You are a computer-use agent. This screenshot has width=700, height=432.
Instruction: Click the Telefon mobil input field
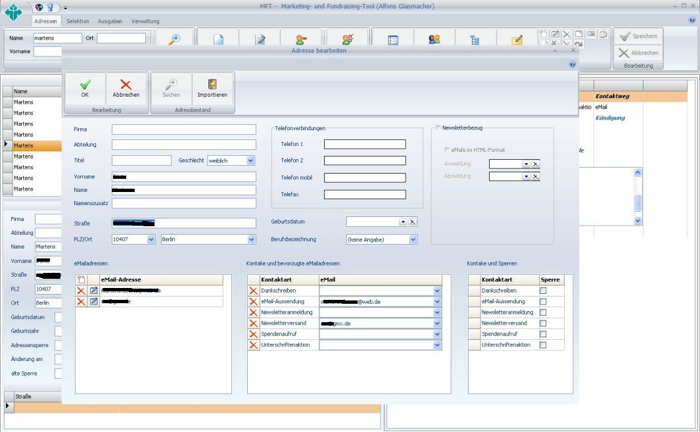click(x=365, y=178)
